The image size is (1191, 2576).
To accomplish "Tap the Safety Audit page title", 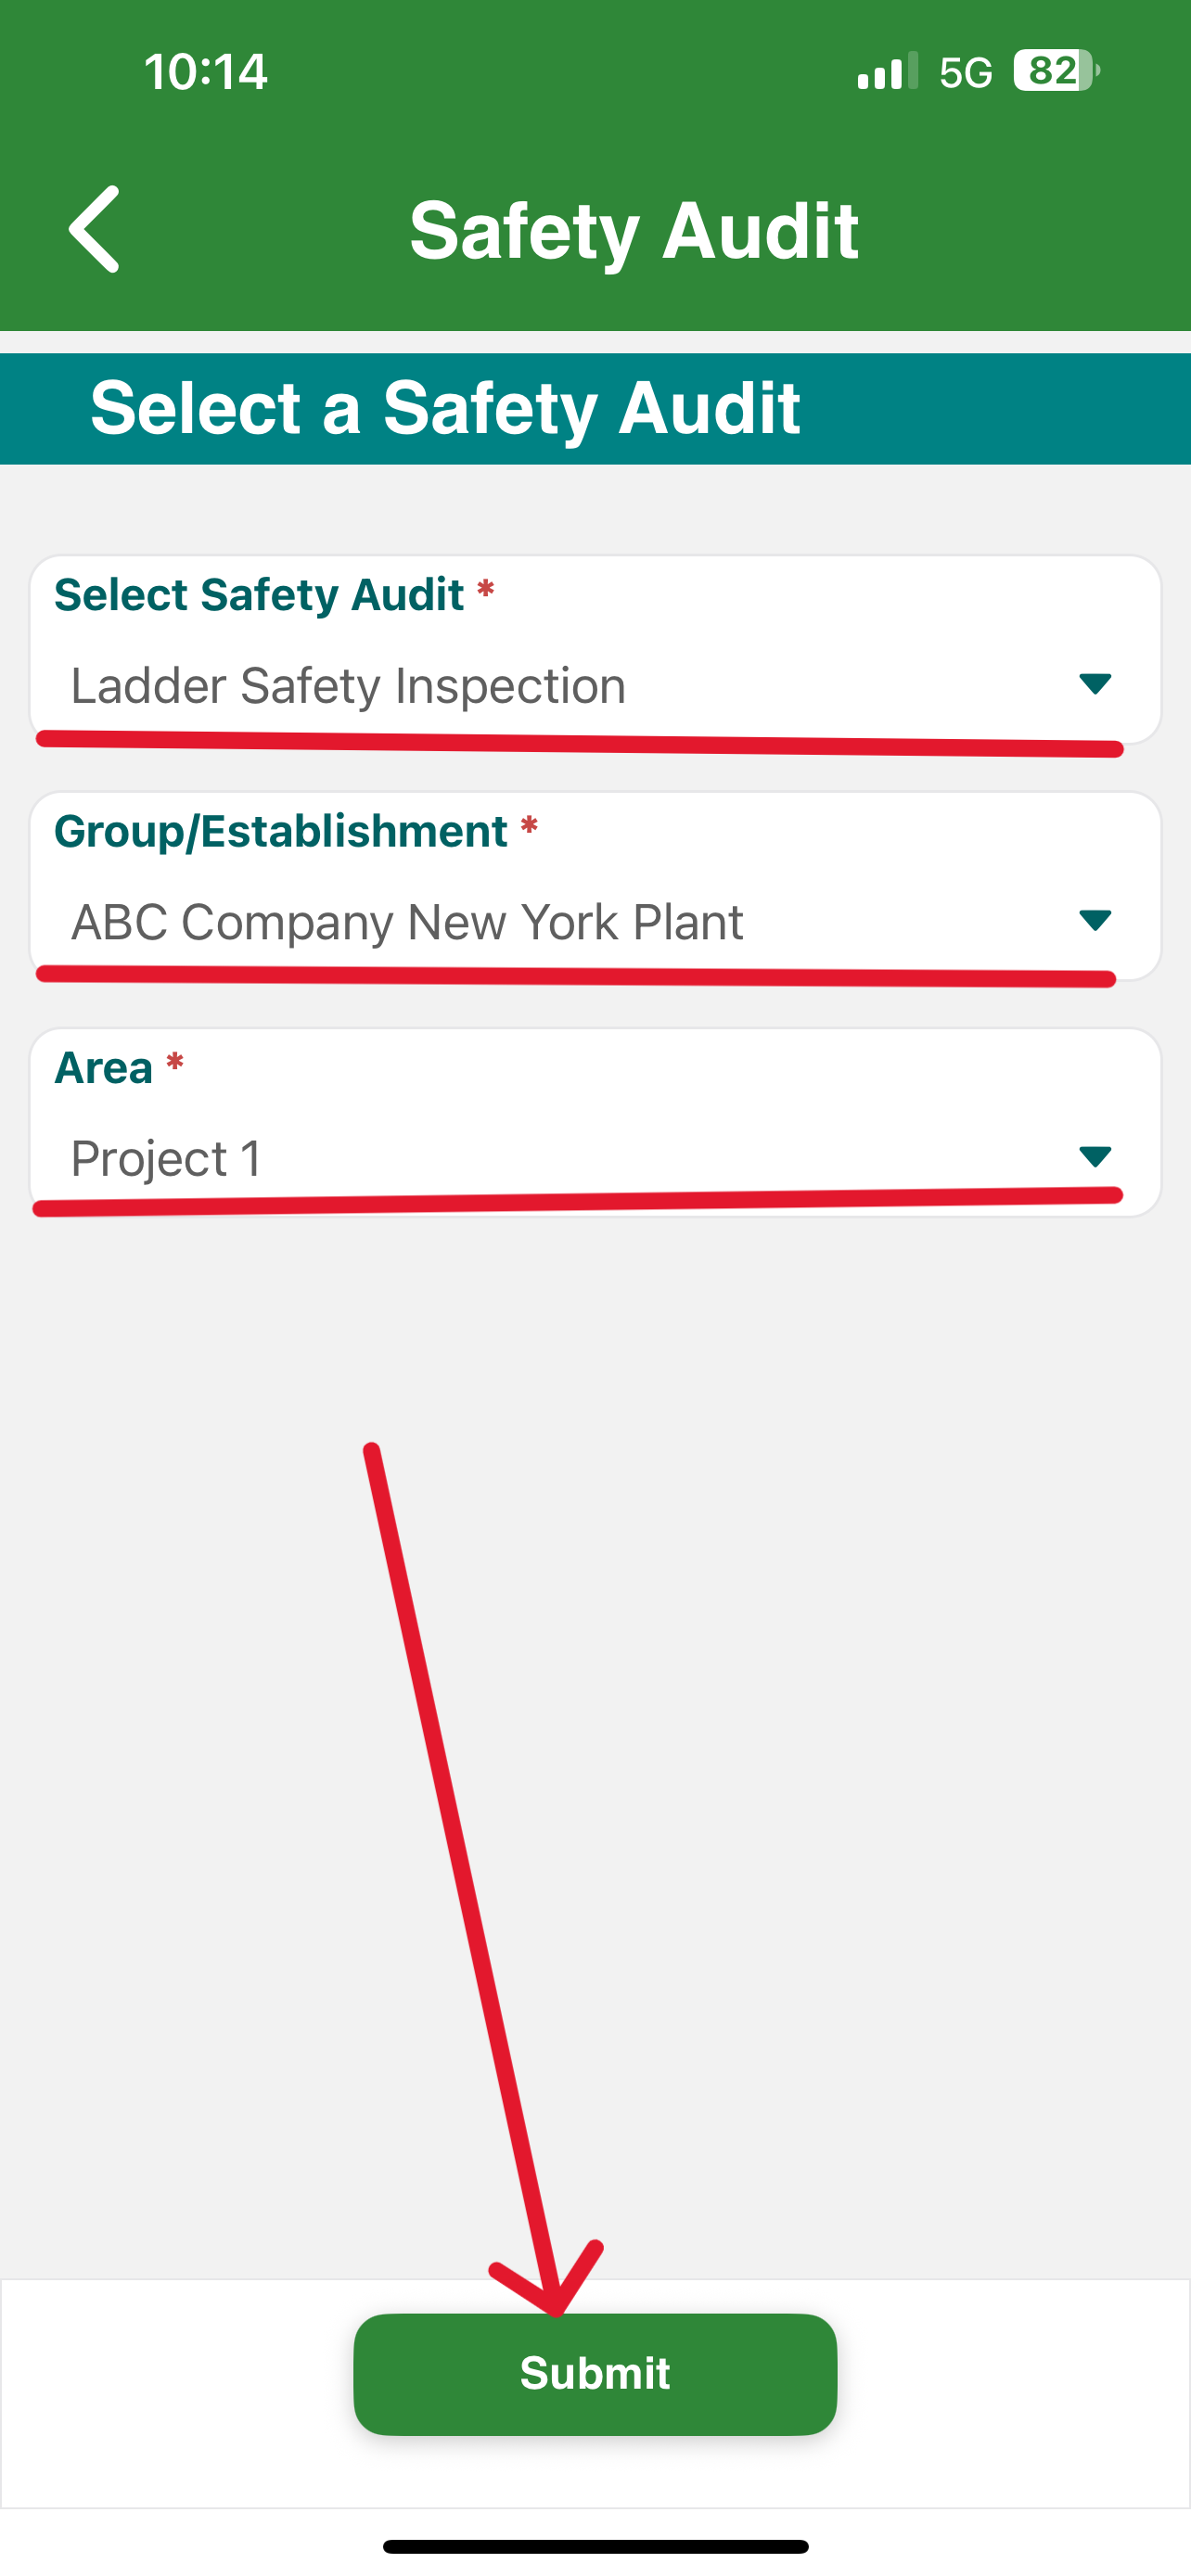I will coord(634,231).
